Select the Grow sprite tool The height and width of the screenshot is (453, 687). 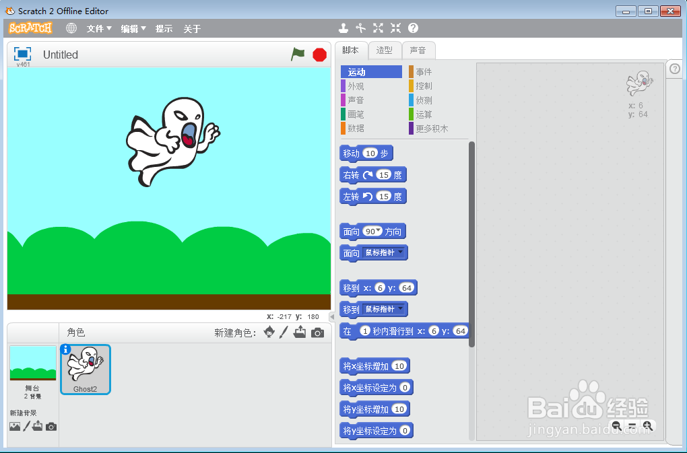point(378,28)
